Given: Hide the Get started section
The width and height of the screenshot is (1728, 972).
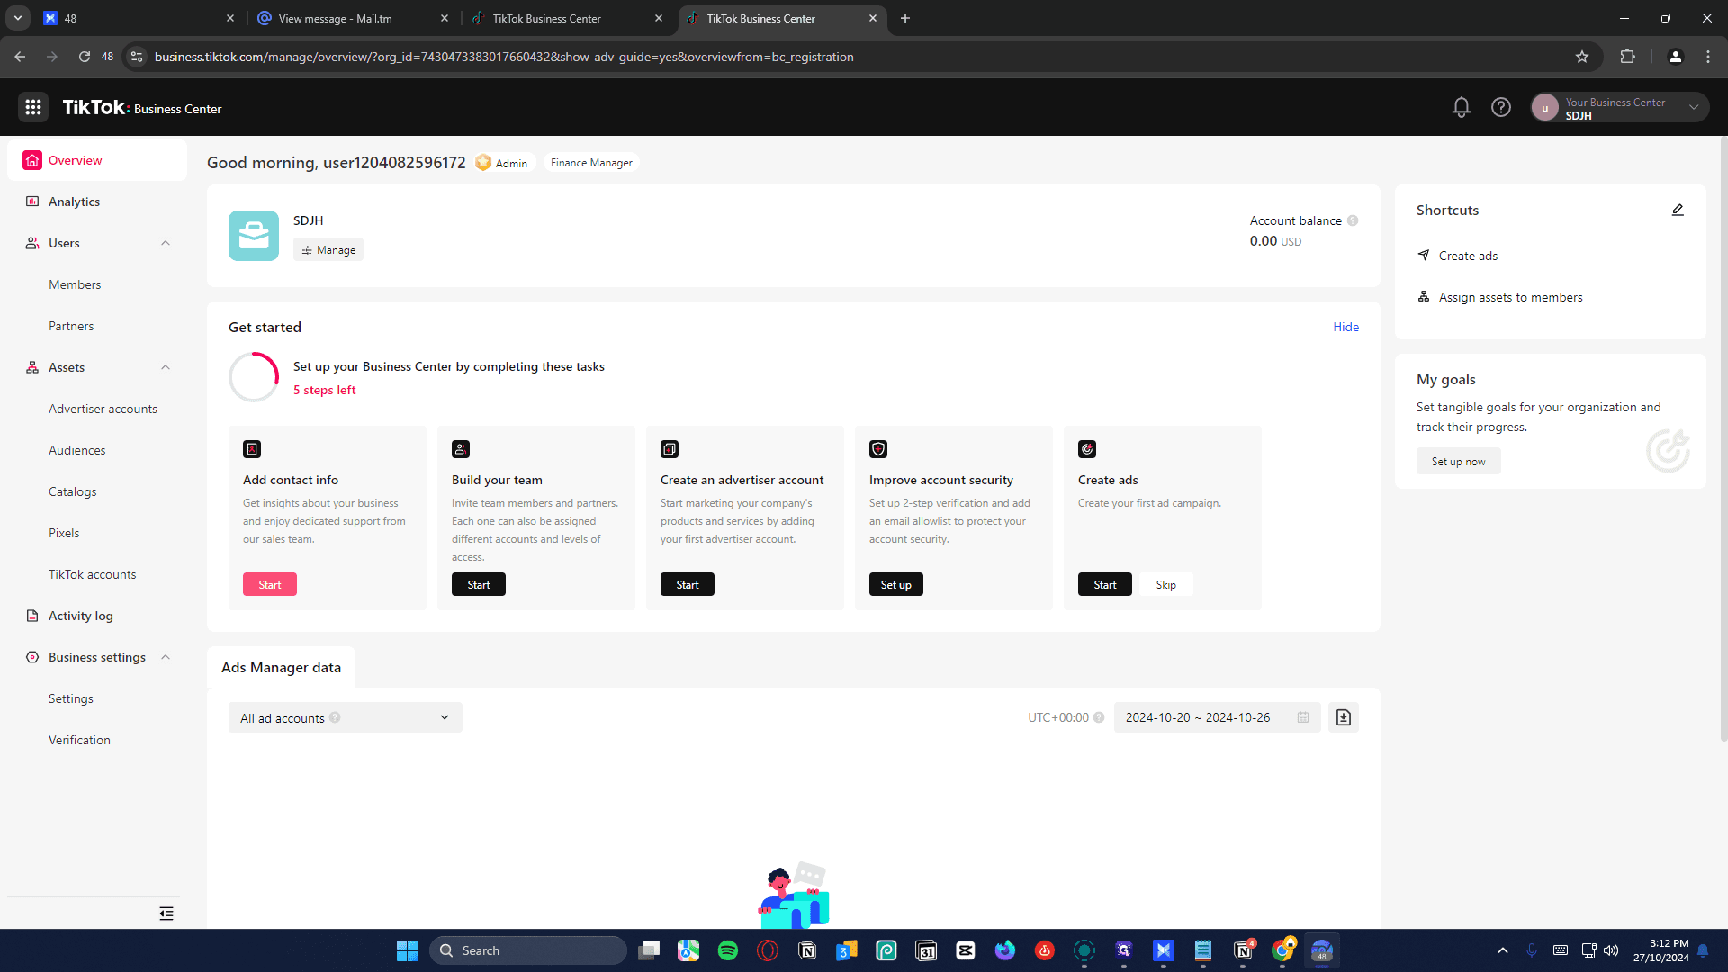Looking at the screenshot, I should pos(1346,327).
